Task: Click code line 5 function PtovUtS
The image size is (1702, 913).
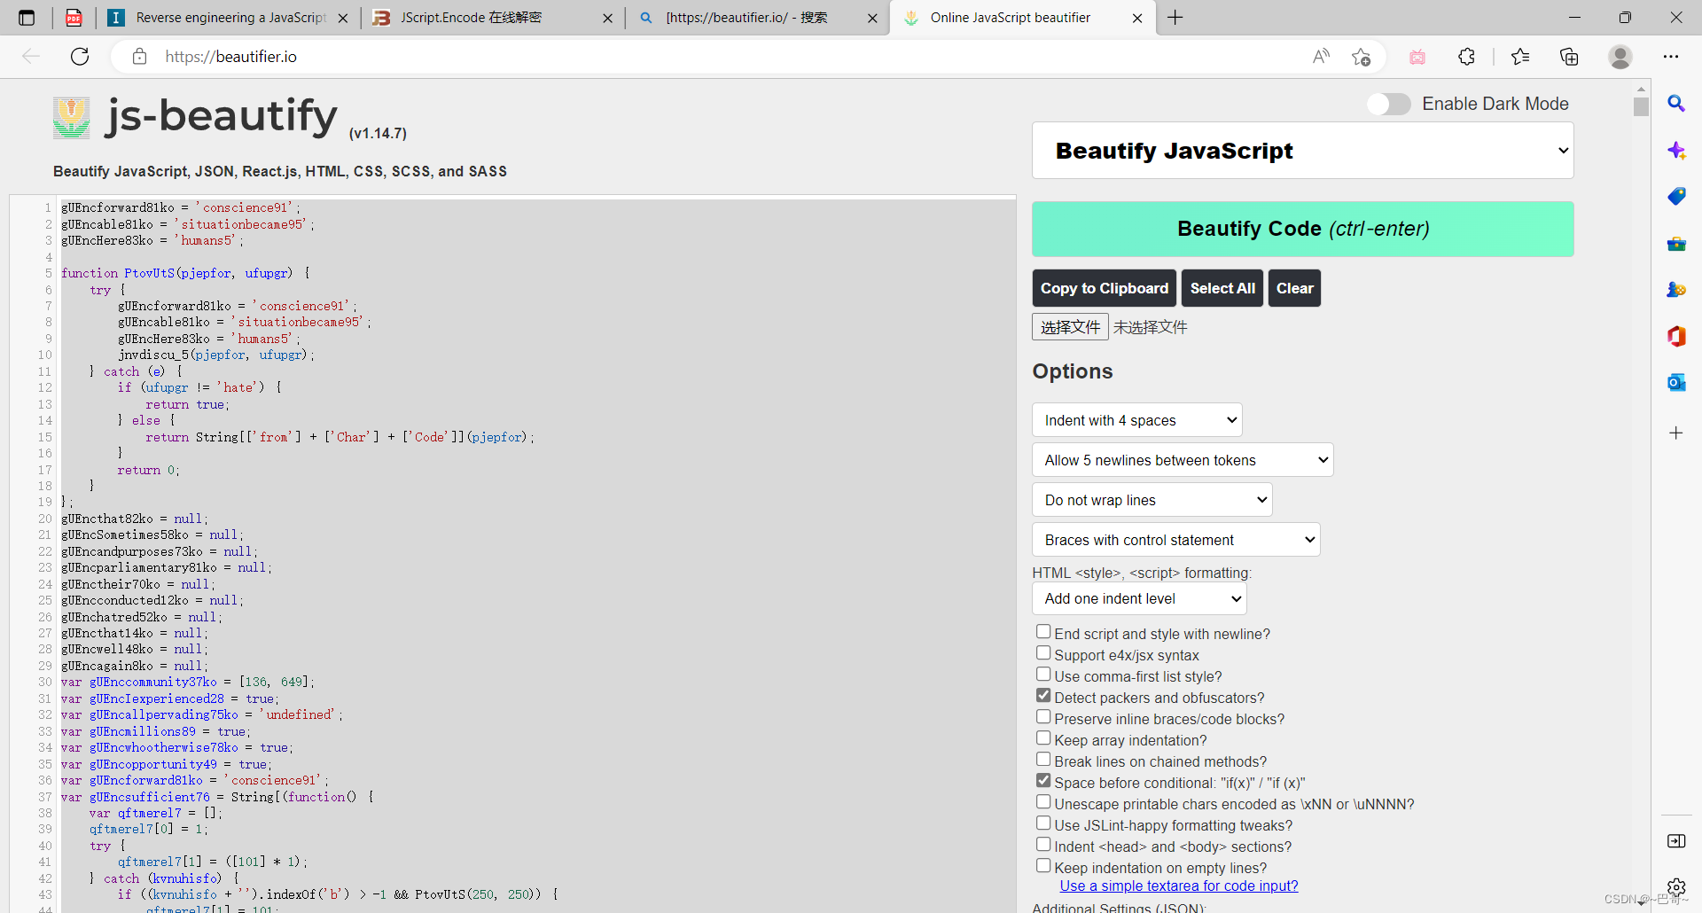Action: click(185, 273)
